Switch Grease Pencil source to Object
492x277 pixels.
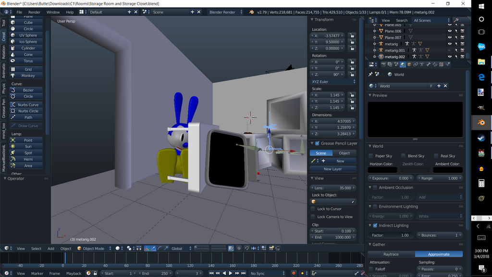(x=344, y=153)
